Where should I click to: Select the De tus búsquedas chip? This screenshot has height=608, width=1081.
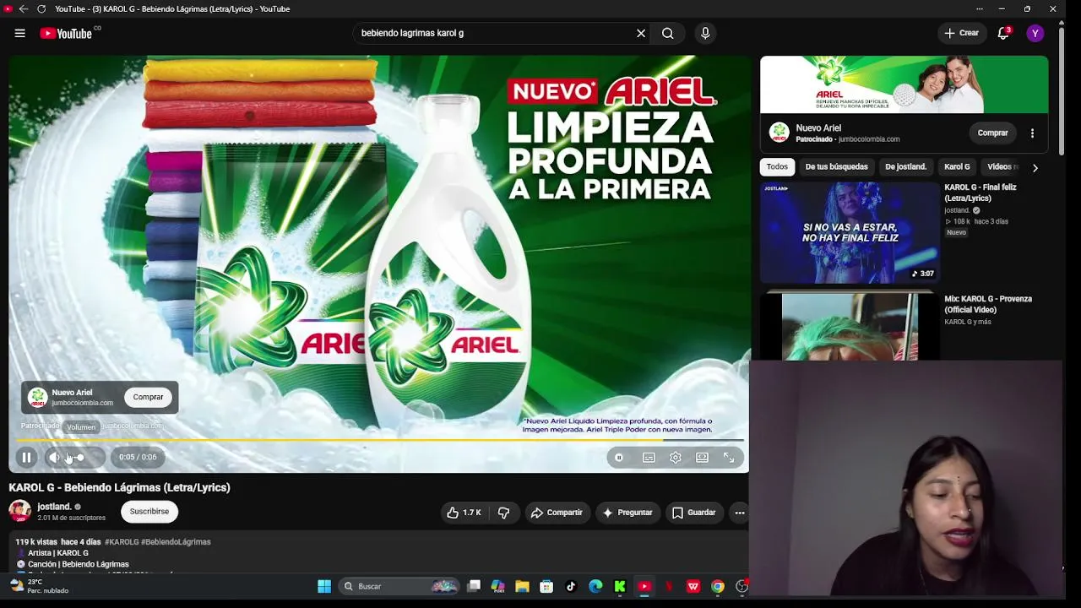[836, 167]
